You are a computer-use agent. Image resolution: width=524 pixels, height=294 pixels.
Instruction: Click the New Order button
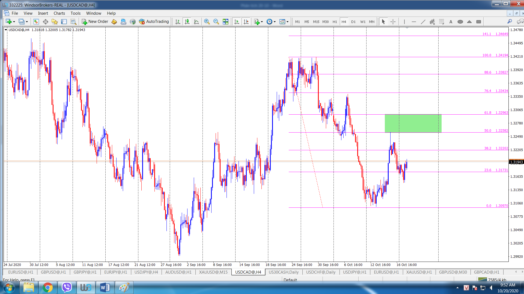(95, 22)
